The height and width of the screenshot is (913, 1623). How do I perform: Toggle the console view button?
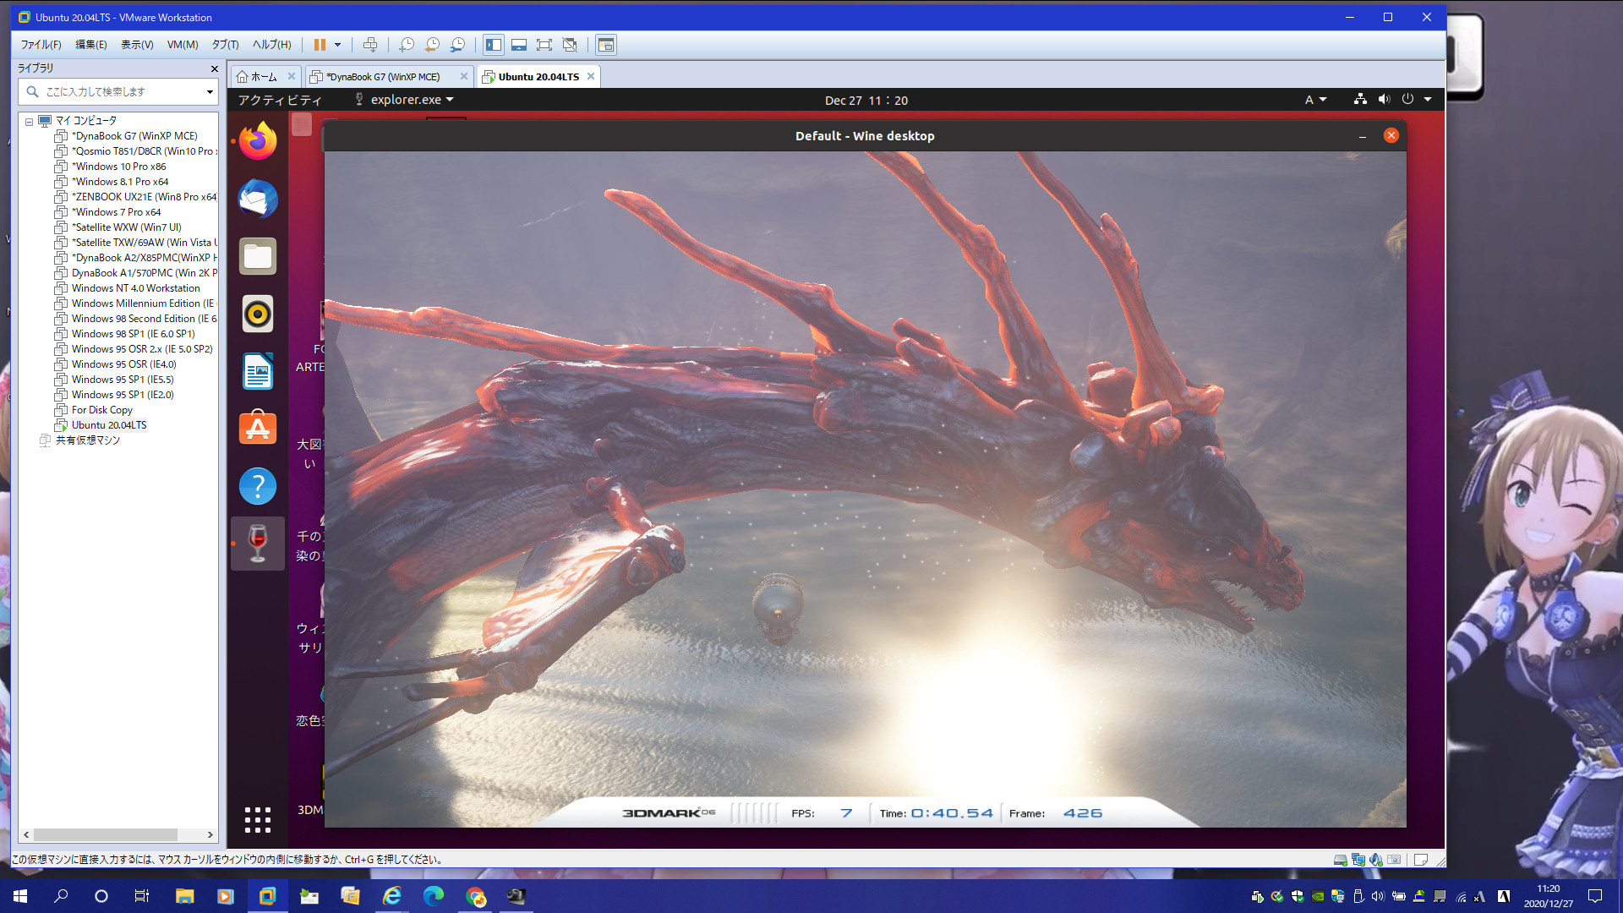[x=605, y=45]
